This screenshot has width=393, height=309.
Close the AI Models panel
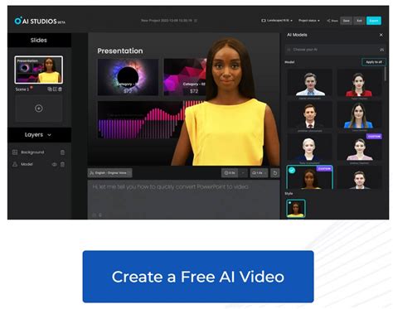click(381, 35)
